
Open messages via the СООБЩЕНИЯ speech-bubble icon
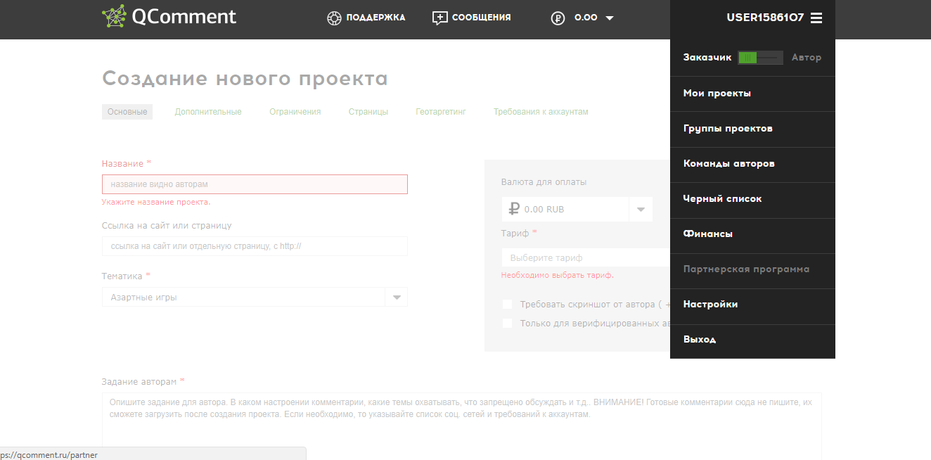click(439, 18)
